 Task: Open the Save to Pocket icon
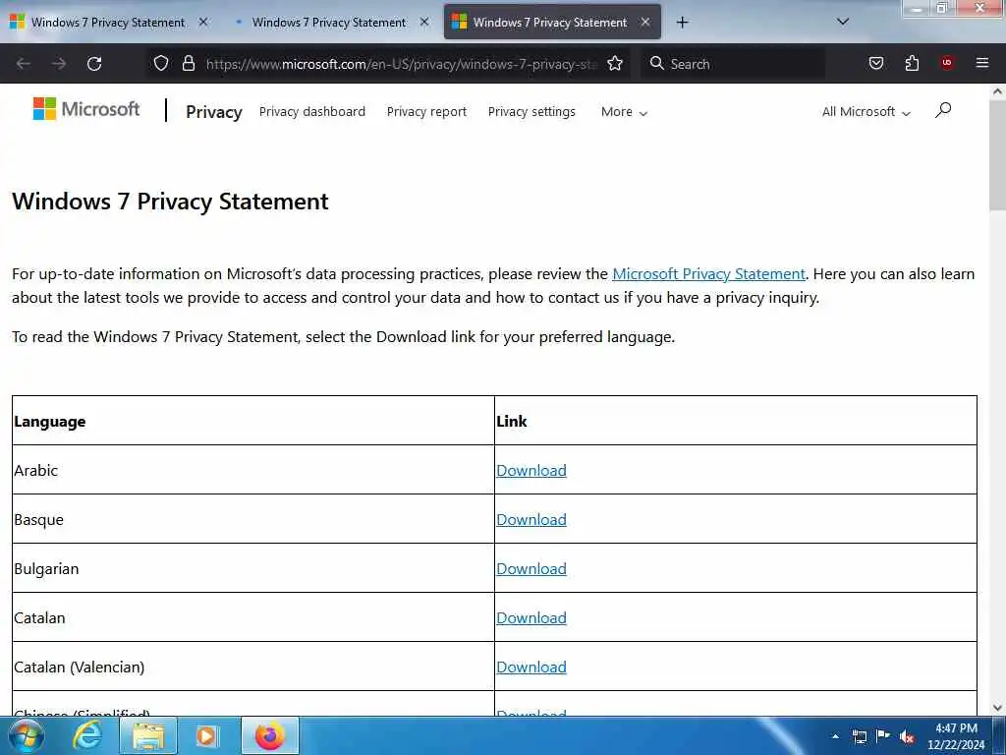pyautogui.click(x=875, y=64)
